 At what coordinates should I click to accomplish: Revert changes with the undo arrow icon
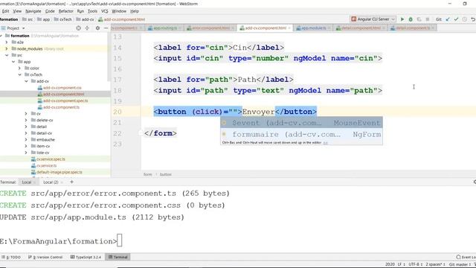pos(473,19)
